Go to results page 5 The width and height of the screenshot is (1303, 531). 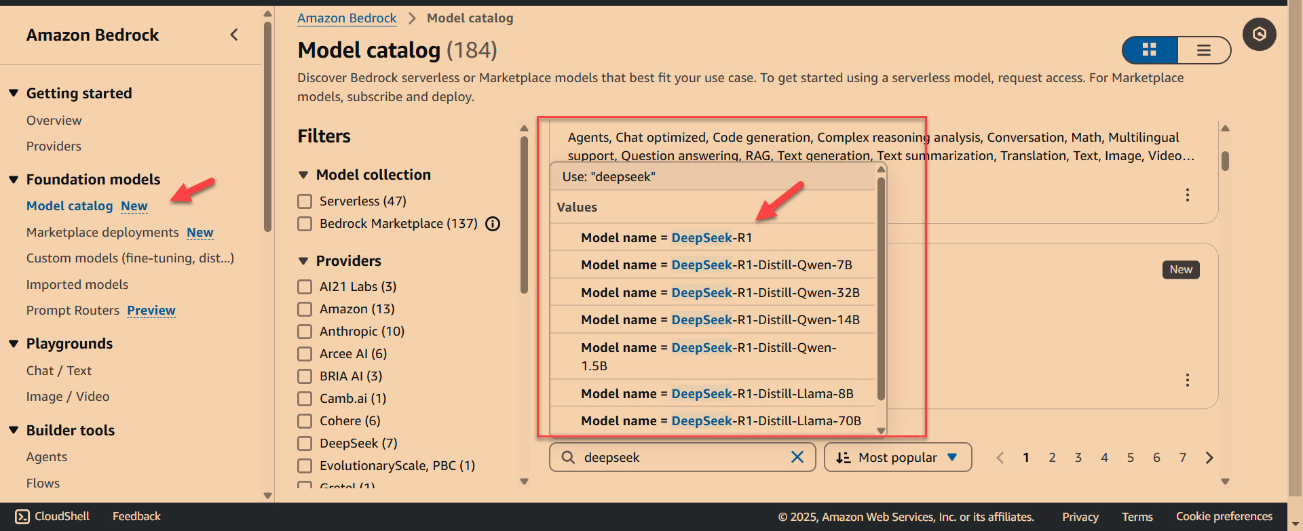click(1131, 458)
